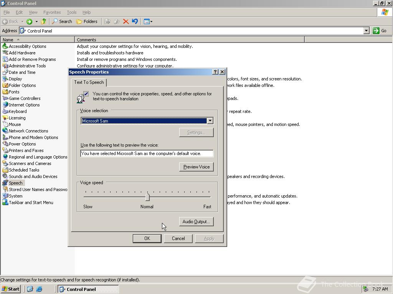
Task: Toggle the Folders pane button
Action: 87,21
